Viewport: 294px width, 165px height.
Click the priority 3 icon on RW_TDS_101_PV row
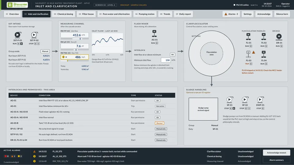coord(34,161)
